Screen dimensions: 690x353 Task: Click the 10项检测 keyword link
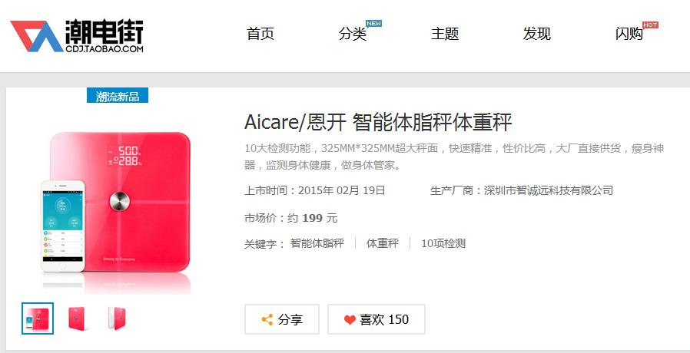tap(443, 243)
